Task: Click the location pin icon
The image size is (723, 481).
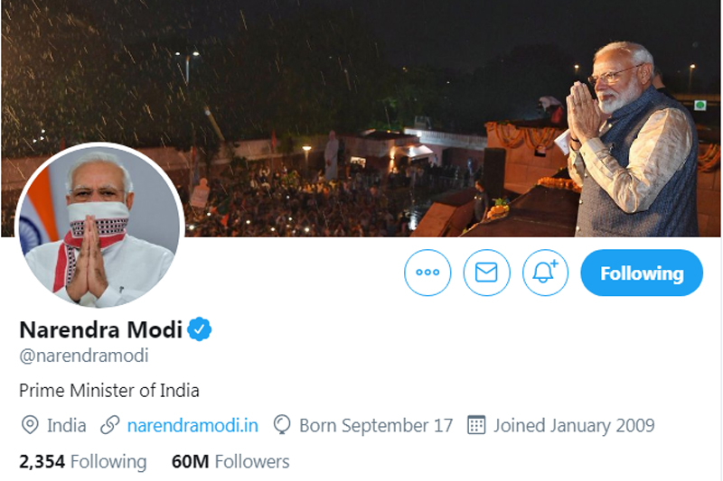Action: (30, 425)
